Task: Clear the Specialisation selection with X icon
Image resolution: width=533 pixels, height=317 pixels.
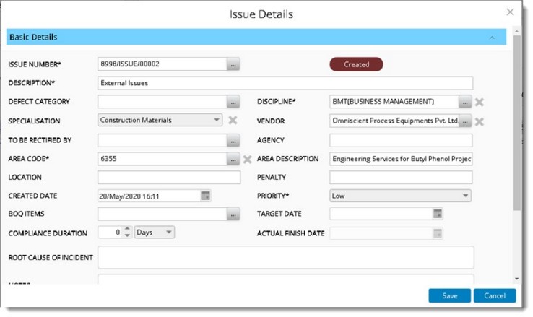Action: click(233, 121)
